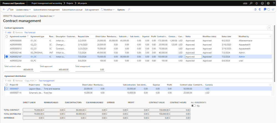This screenshot has width=277, height=123.
Task: Select all rows in Contract agreements grid
Action: (7, 36)
